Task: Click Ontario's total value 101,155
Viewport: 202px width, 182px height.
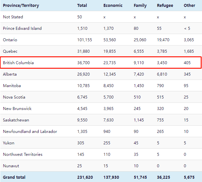Action: 84,40
